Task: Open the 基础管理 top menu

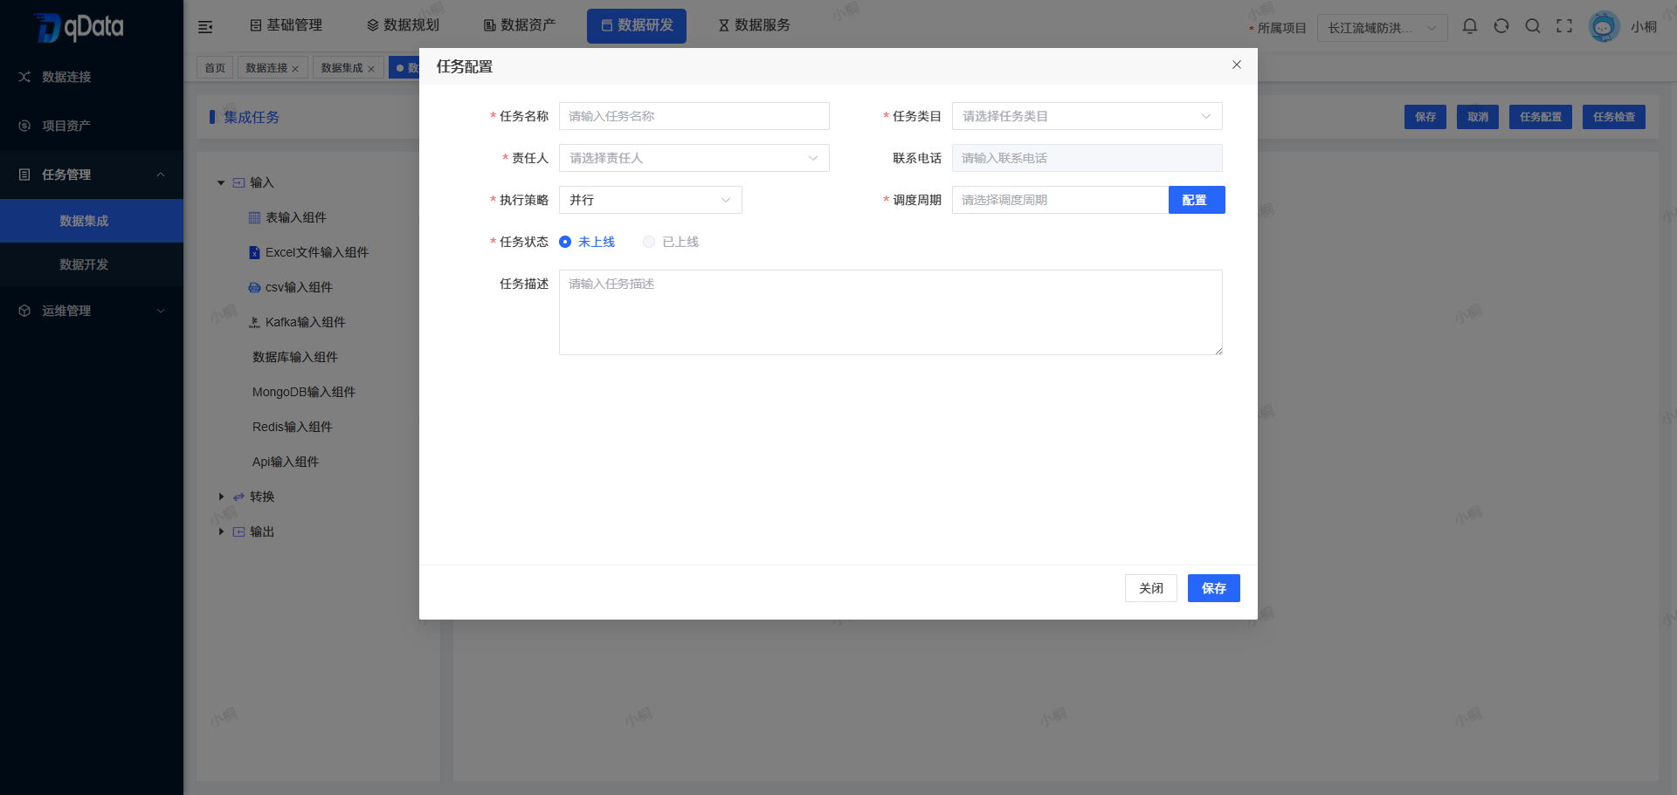Action: coord(286,25)
